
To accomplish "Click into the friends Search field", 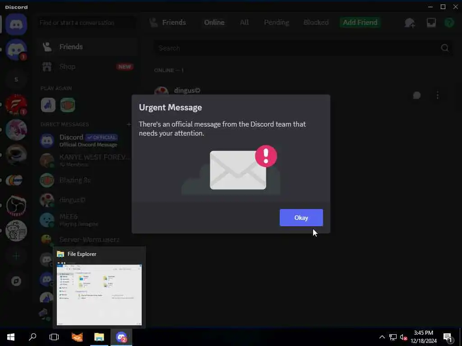I will (303, 48).
